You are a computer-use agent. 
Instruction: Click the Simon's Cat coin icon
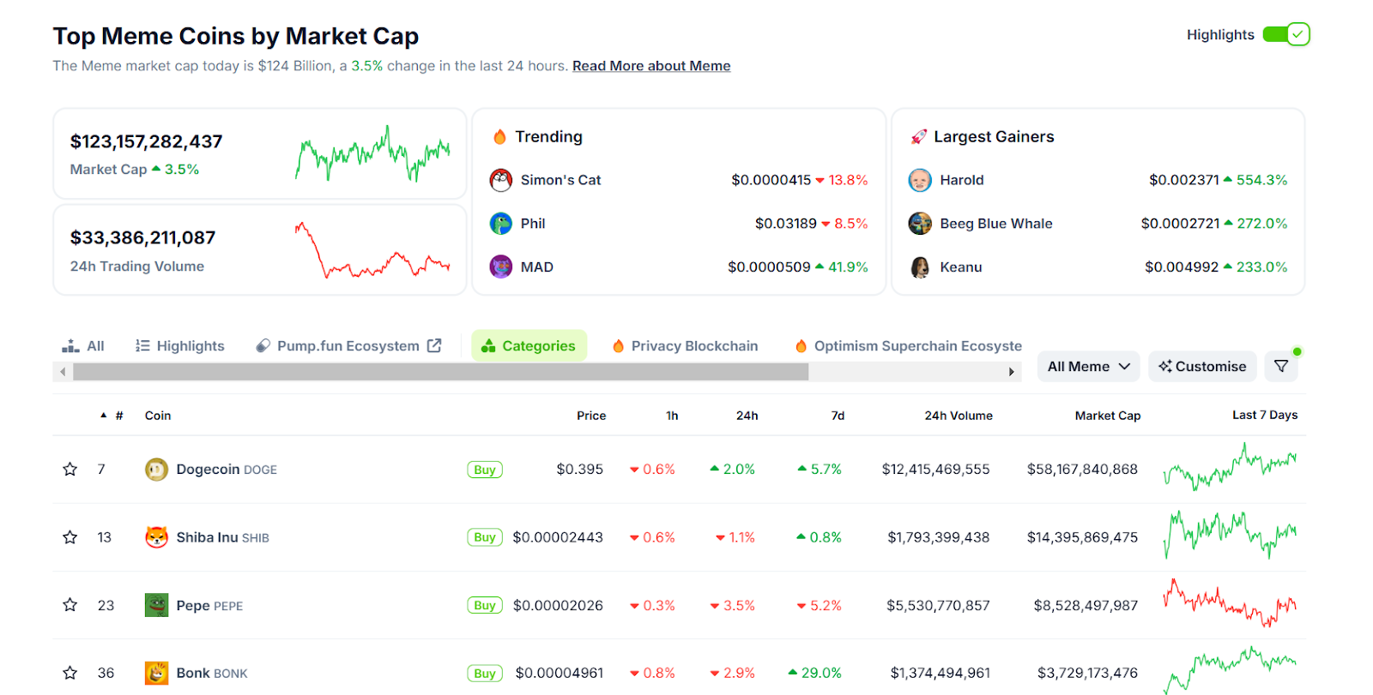500,180
